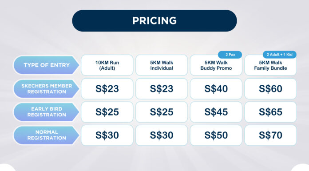
Task: Select the S$40 Buddy Promo member price
Action: click(216, 89)
